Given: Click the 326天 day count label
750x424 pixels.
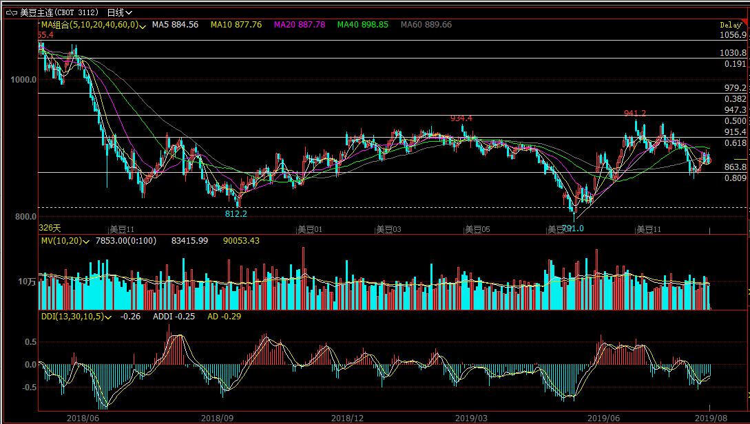Looking at the screenshot, I should 50,228.
